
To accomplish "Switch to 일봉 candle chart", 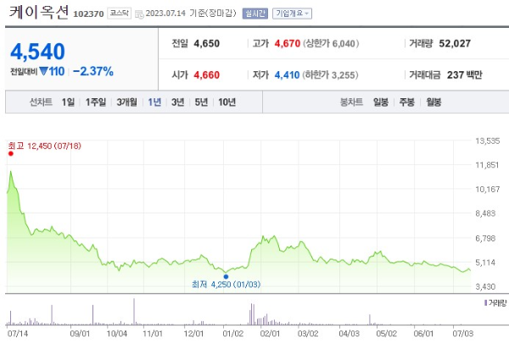I will tap(381, 102).
